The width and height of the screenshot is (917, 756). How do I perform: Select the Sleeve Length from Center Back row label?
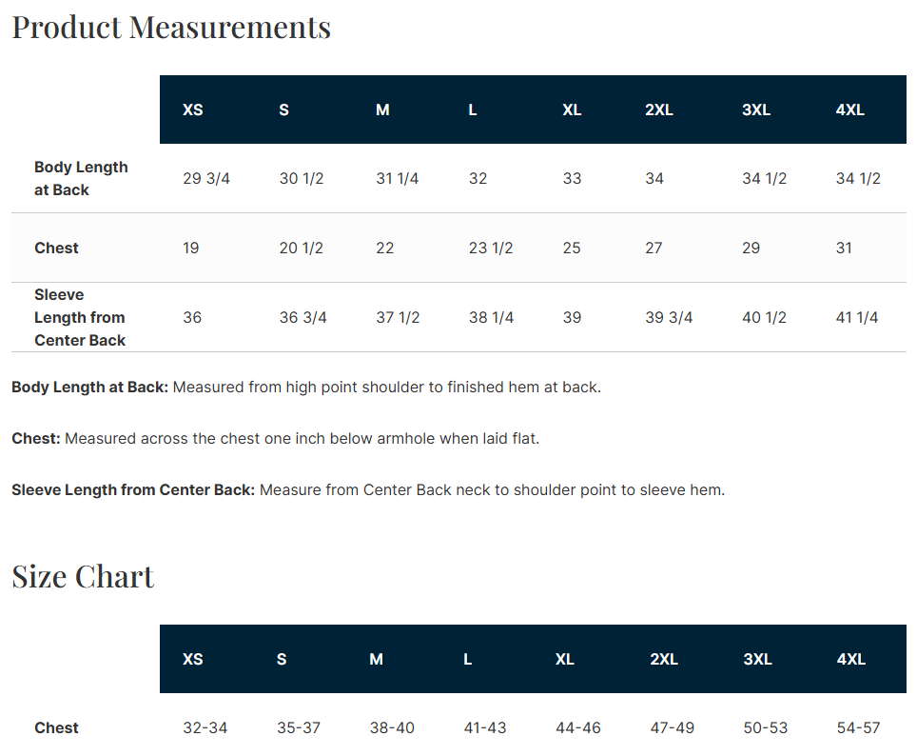[80, 317]
